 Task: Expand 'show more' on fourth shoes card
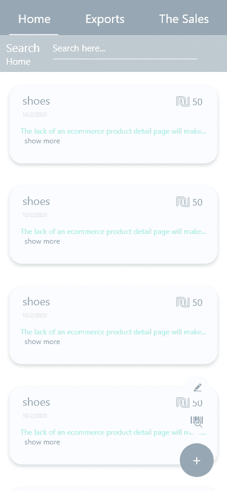(x=42, y=442)
